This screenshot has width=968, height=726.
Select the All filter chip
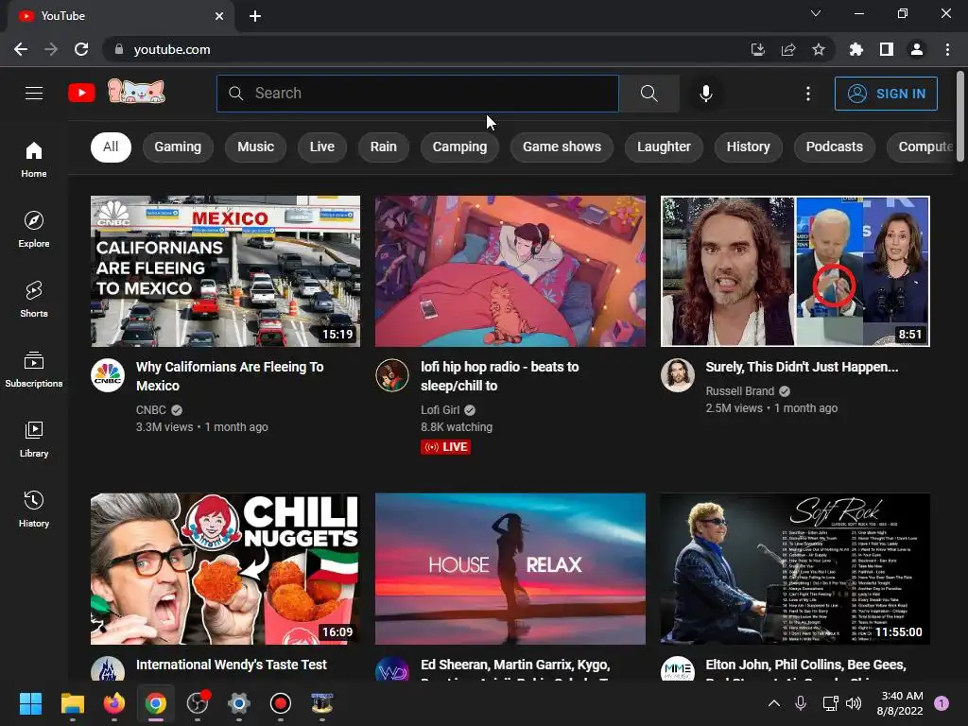click(x=112, y=147)
